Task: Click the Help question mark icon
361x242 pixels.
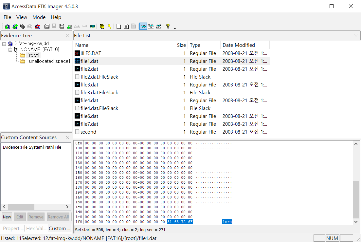Action: coord(168,26)
